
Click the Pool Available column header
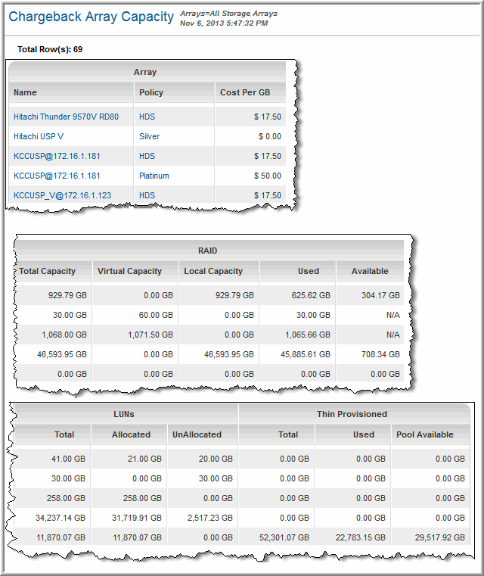point(425,434)
